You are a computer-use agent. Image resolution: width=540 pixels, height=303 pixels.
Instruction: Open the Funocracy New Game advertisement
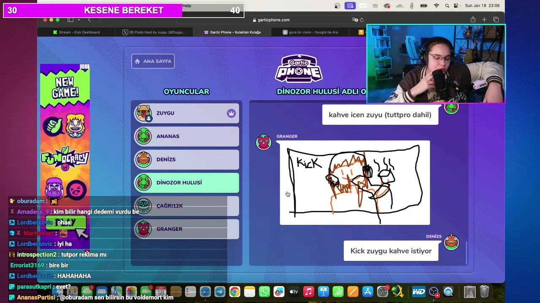(65, 156)
